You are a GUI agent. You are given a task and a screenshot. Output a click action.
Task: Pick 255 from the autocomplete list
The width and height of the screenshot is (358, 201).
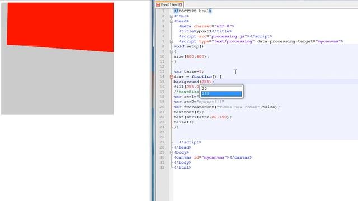(221, 94)
